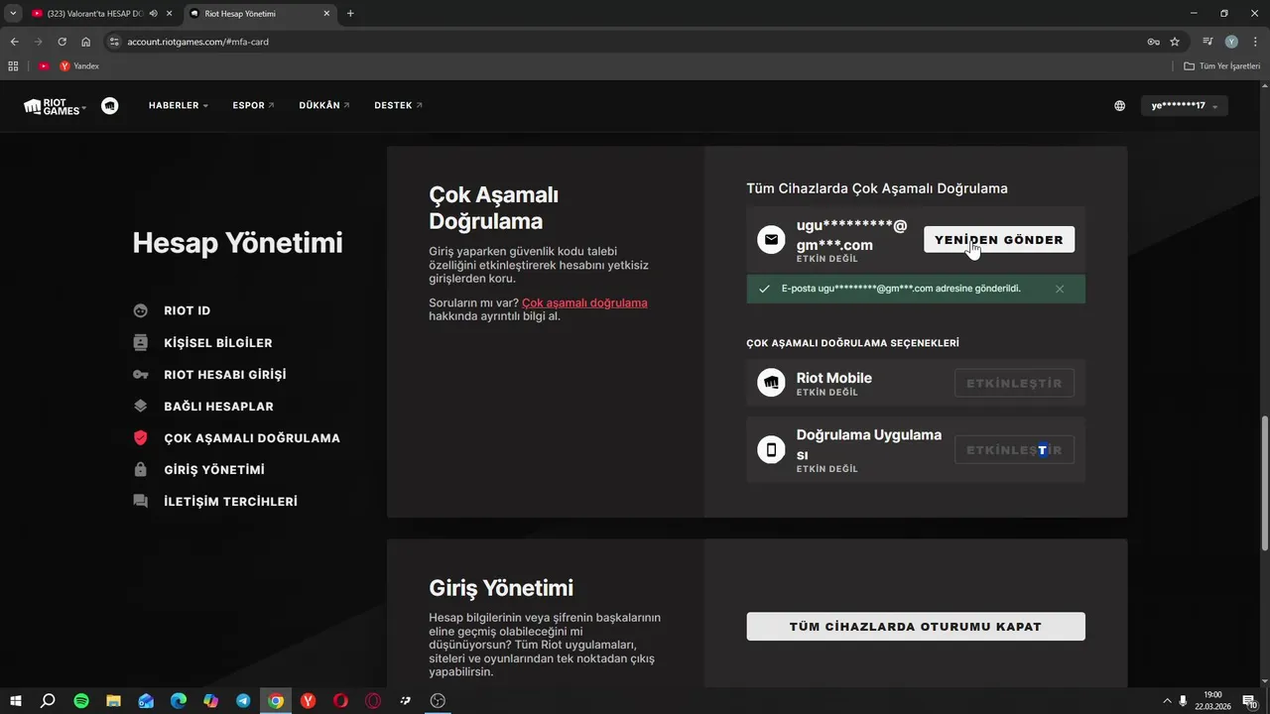Open the Yandex bookmark
Viewport: 1270px width, 714px height.
pyautogui.click(x=79, y=66)
